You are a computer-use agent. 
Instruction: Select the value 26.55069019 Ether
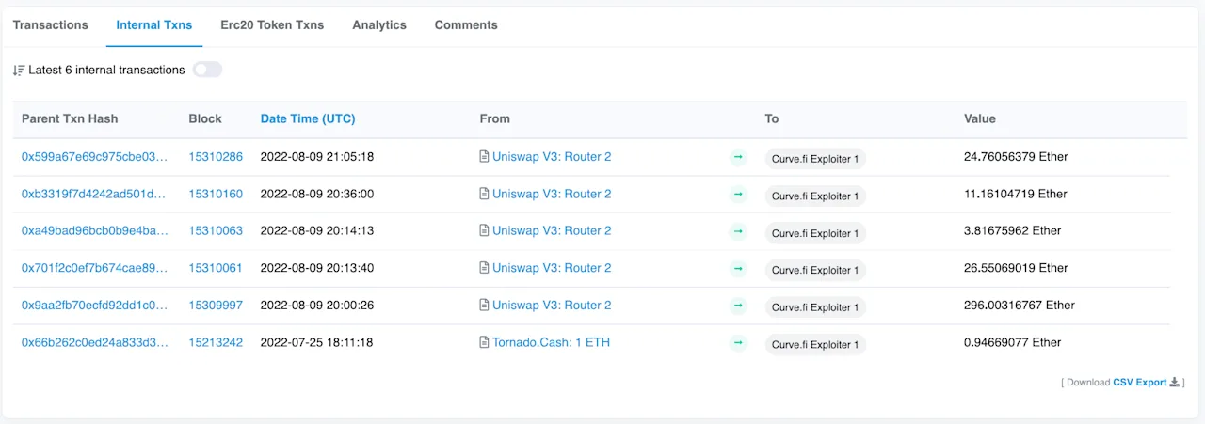pos(1016,268)
